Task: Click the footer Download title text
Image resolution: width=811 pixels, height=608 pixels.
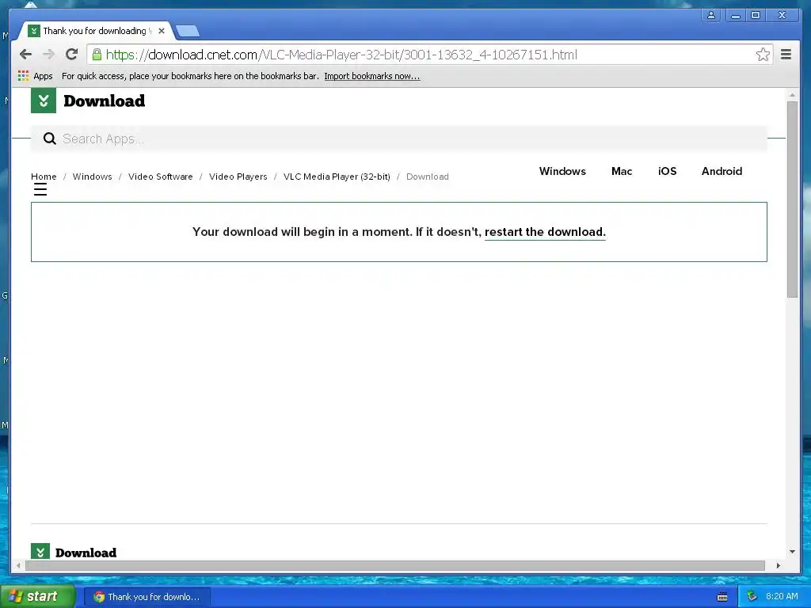Action: click(86, 553)
